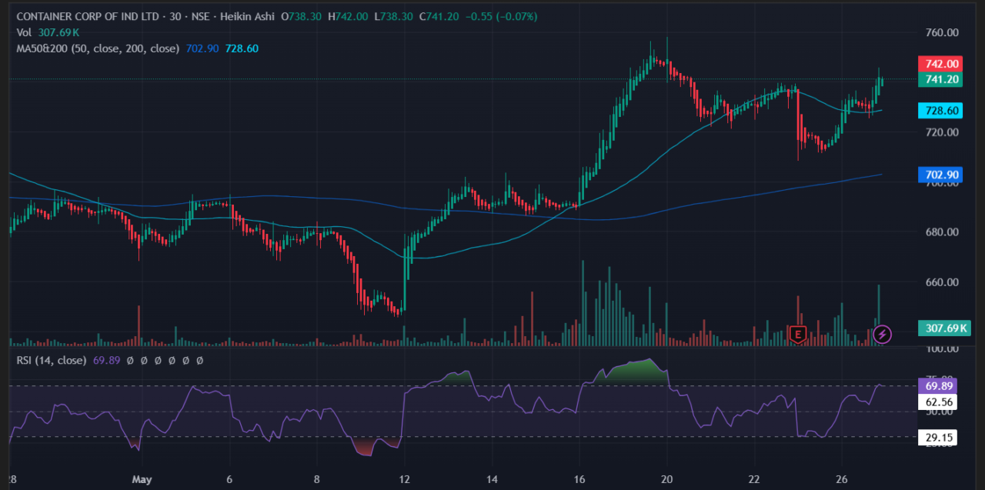The image size is (985, 490).
Task: Click the green 741.20 current price label
Action: pyautogui.click(x=941, y=79)
